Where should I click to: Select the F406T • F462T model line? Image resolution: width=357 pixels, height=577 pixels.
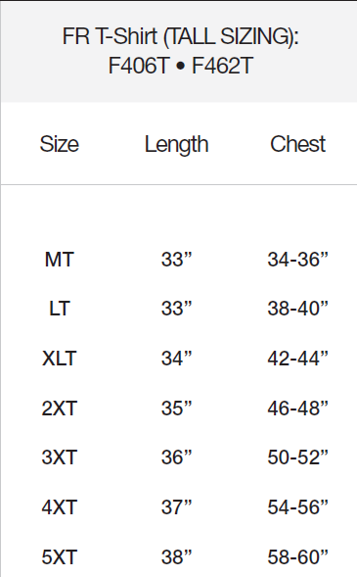point(180,66)
